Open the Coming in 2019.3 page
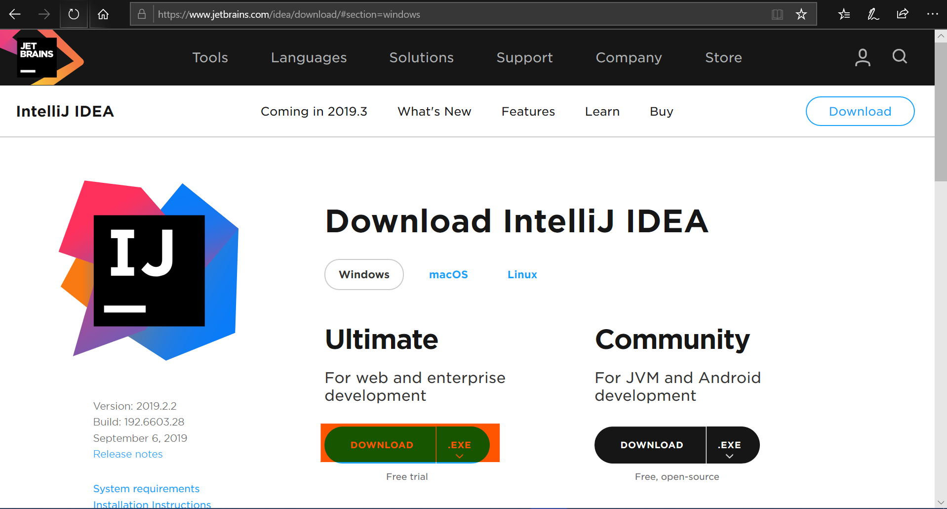The image size is (947, 509). click(314, 112)
